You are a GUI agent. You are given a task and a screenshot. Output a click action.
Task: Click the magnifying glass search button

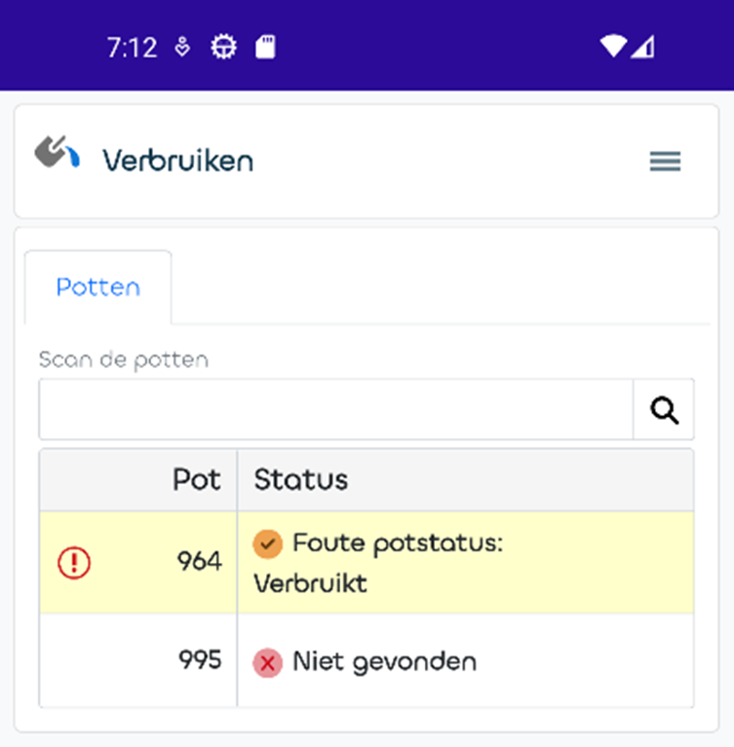coord(664,410)
